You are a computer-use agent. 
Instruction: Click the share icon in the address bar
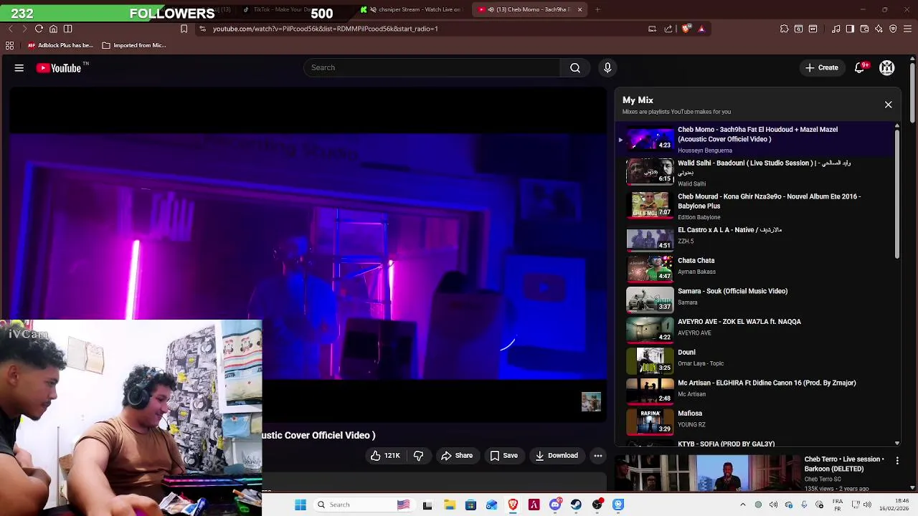(x=668, y=29)
